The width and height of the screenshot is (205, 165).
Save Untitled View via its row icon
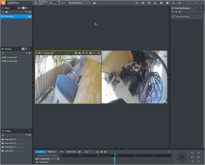pyautogui.click(x=29, y=16)
